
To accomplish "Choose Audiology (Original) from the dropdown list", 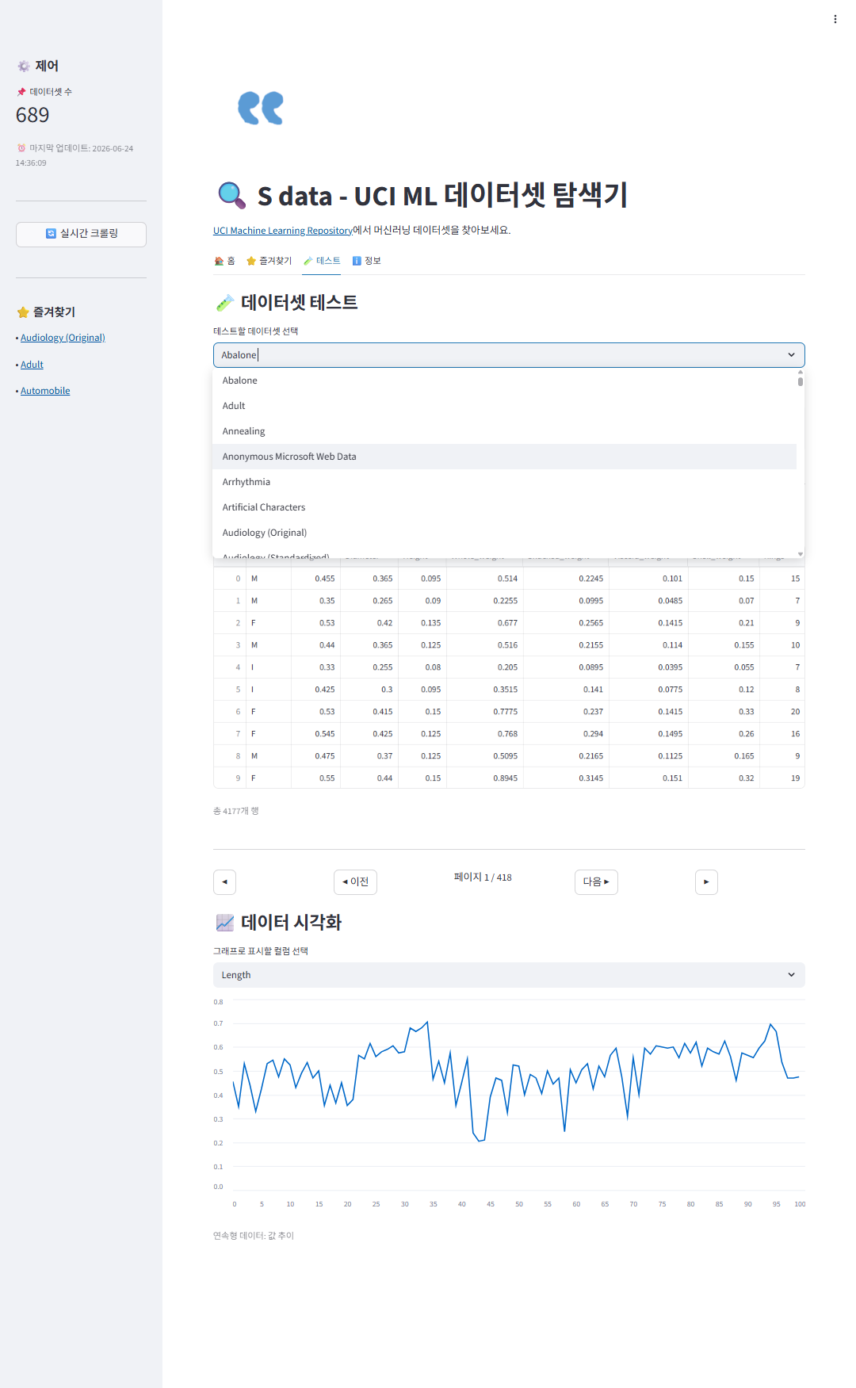I will pyautogui.click(x=504, y=533).
